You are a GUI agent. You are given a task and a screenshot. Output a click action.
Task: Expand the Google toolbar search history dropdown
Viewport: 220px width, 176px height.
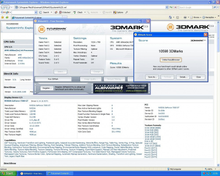pyautogui.click(x=36, y=12)
